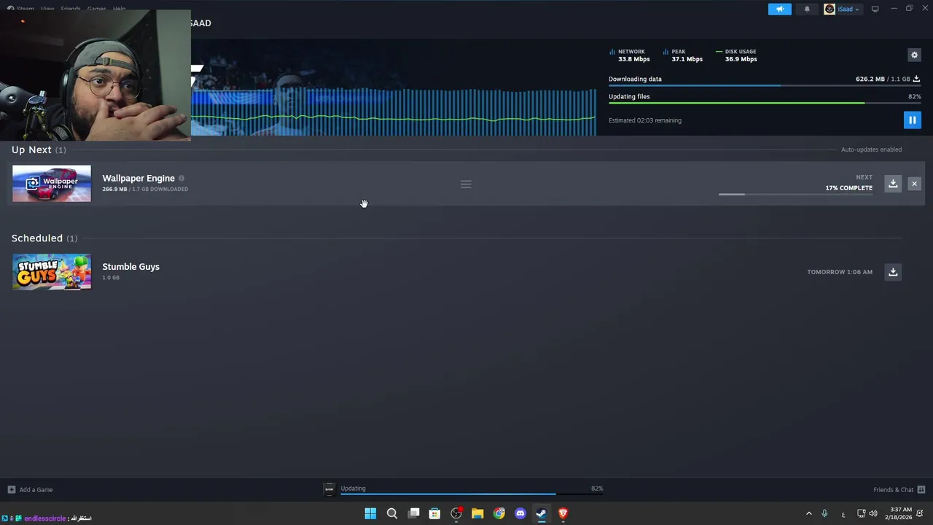Open Steam announcements megaphone button
933x525 pixels.
click(x=779, y=9)
